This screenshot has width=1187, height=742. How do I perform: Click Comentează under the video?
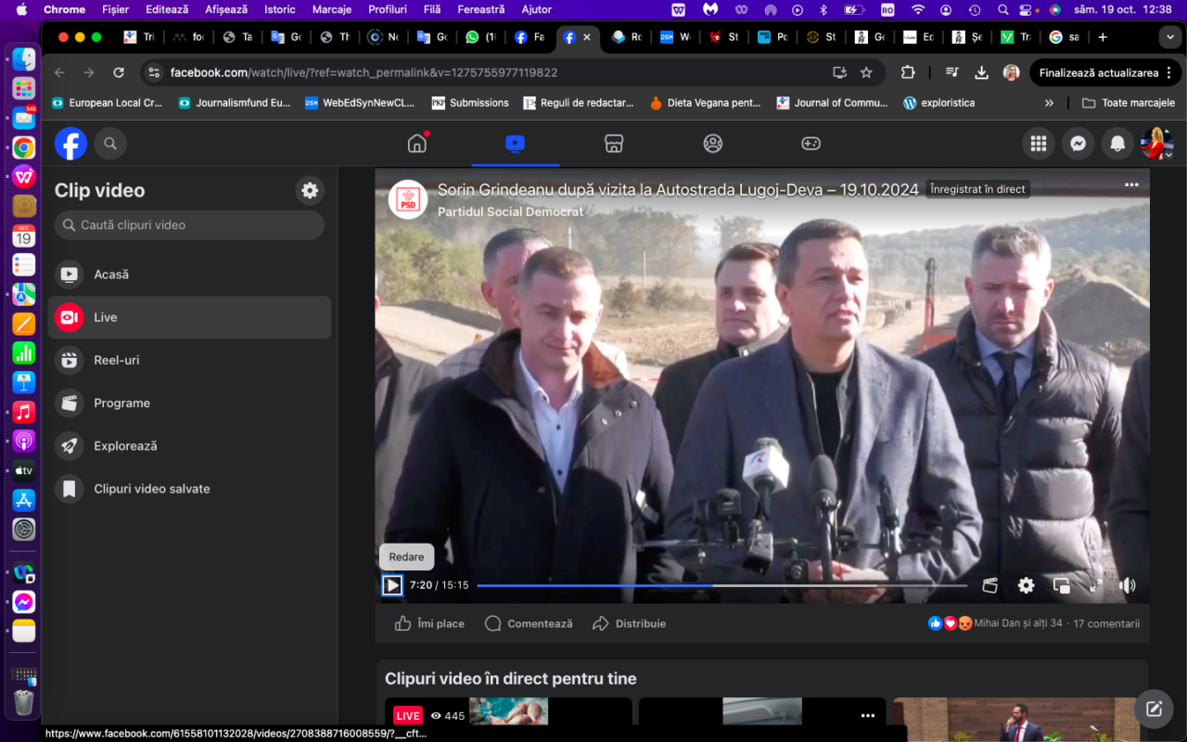pyautogui.click(x=530, y=623)
